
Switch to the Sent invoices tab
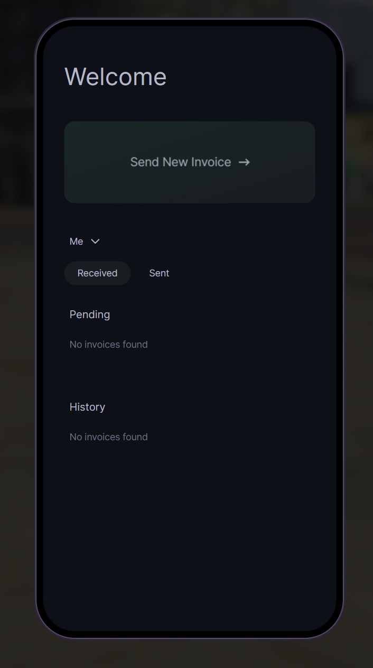159,273
